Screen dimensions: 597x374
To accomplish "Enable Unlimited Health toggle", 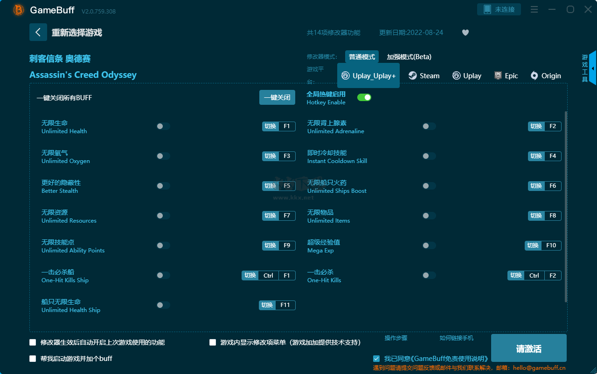I will 163,126.
